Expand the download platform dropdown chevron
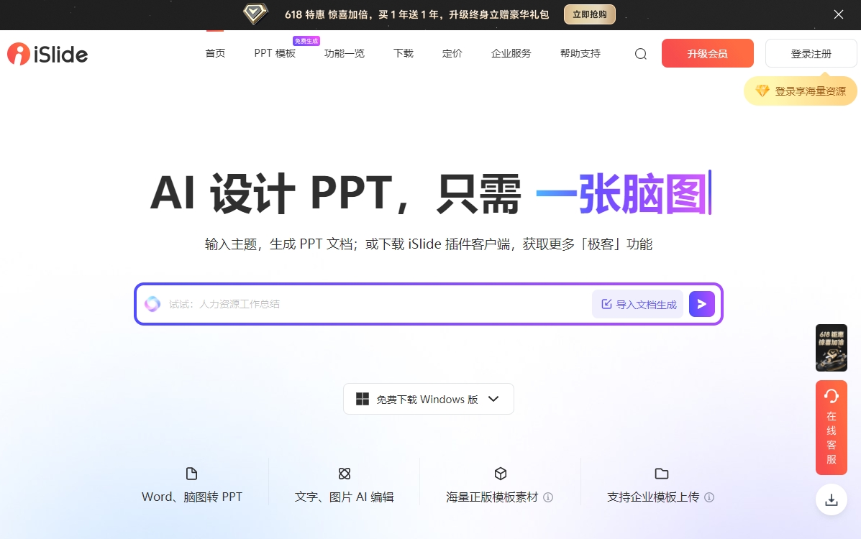 (x=493, y=399)
